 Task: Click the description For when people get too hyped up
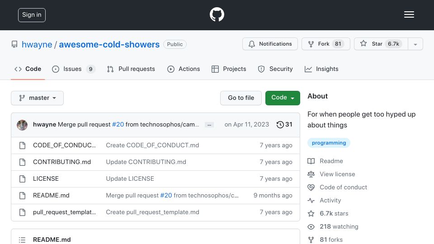pyautogui.click(x=362, y=119)
